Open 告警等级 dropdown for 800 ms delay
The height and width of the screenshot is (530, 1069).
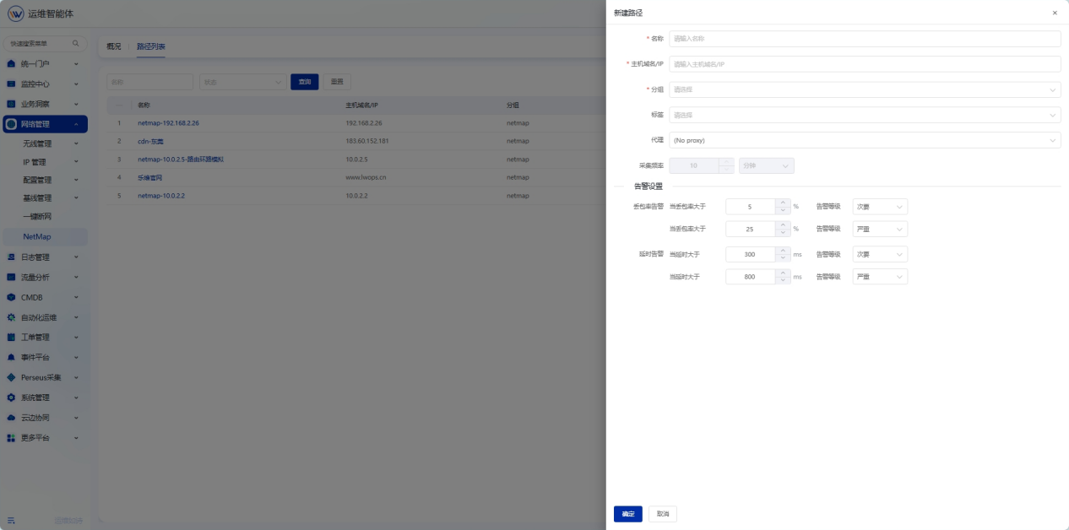click(880, 277)
